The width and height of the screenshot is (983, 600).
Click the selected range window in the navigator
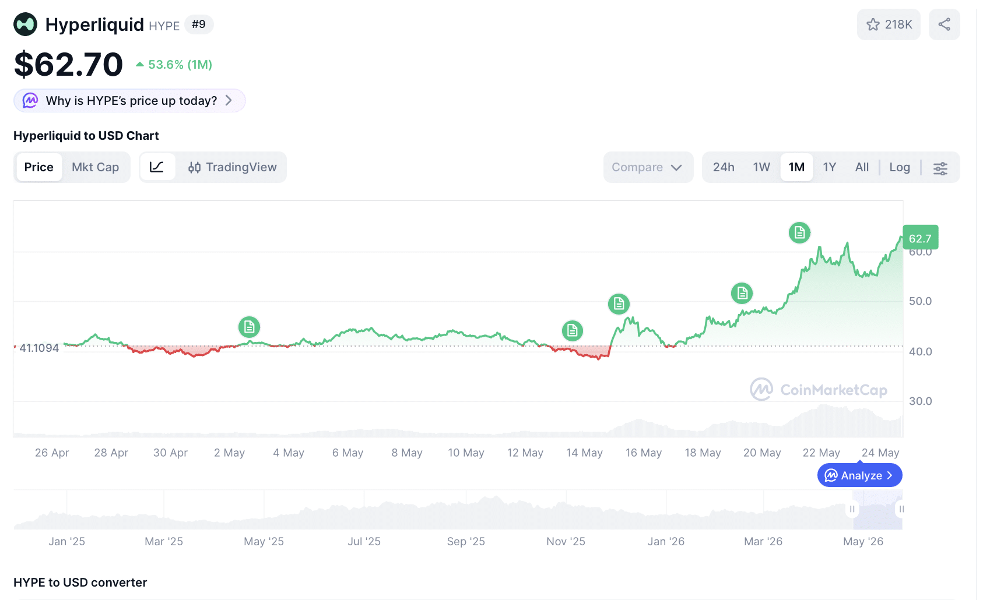click(x=877, y=509)
